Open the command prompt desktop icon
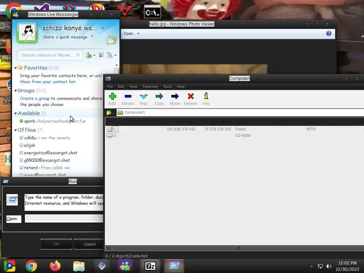Image resolution: width=364 pixels, height=273 pixels. click(x=152, y=12)
